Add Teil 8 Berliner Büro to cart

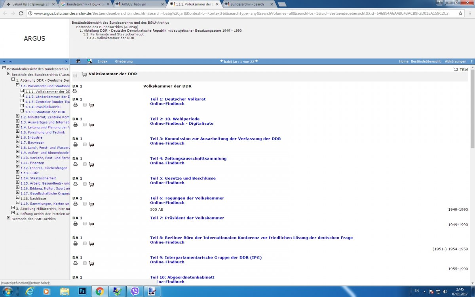coord(92,244)
